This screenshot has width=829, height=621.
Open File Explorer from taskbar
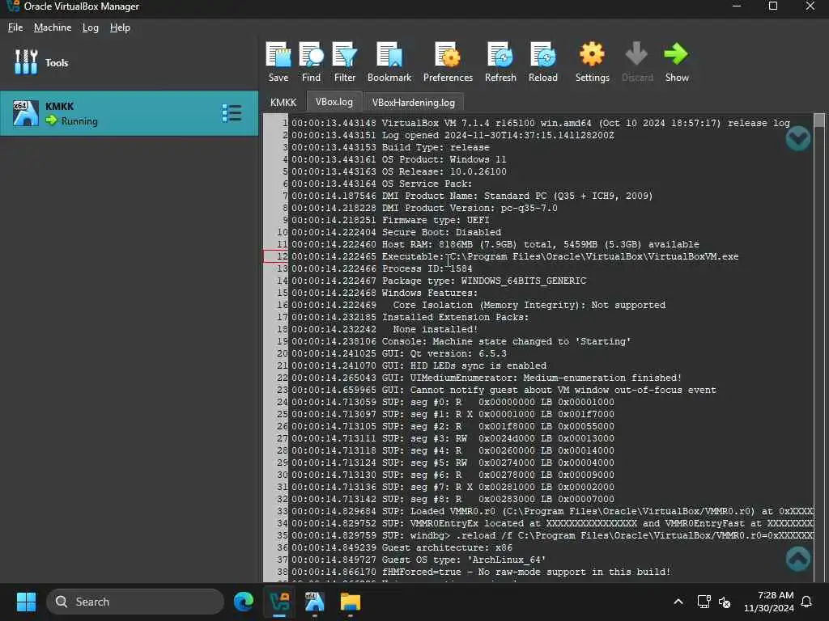click(x=350, y=602)
